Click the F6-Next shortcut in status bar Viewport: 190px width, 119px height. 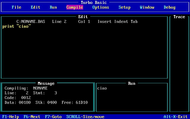coord(32,117)
